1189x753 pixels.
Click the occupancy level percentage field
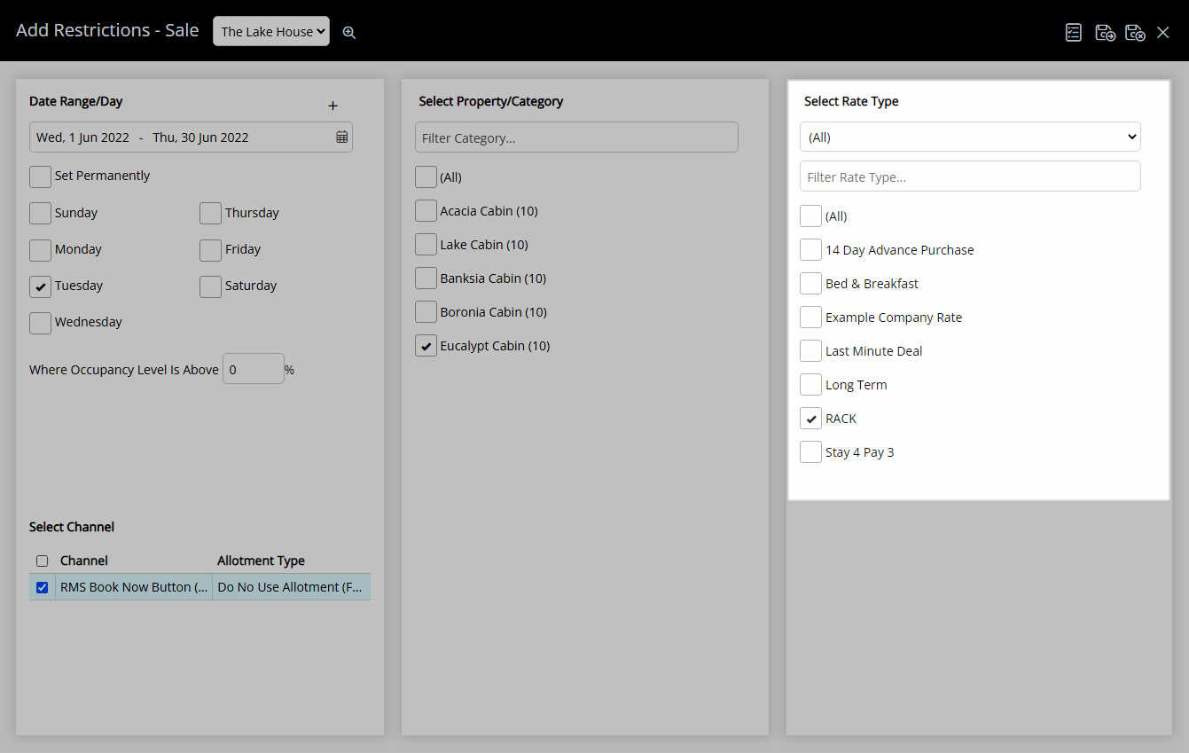pyautogui.click(x=253, y=369)
